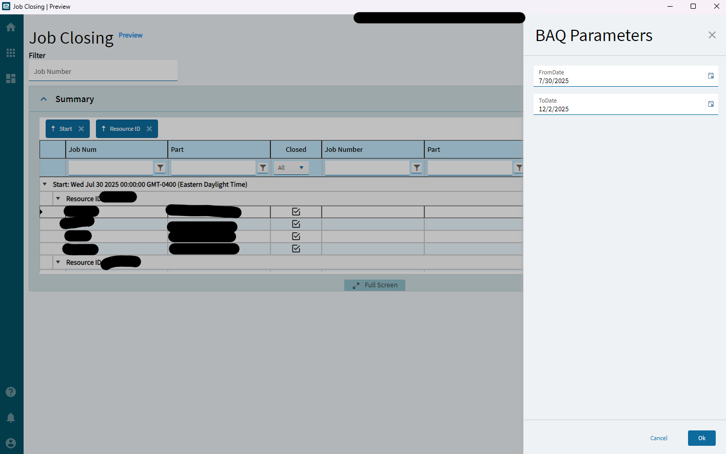The width and height of the screenshot is (726, 454).
Task: Select the first row indicator arrow
Action: coord(42,212)
